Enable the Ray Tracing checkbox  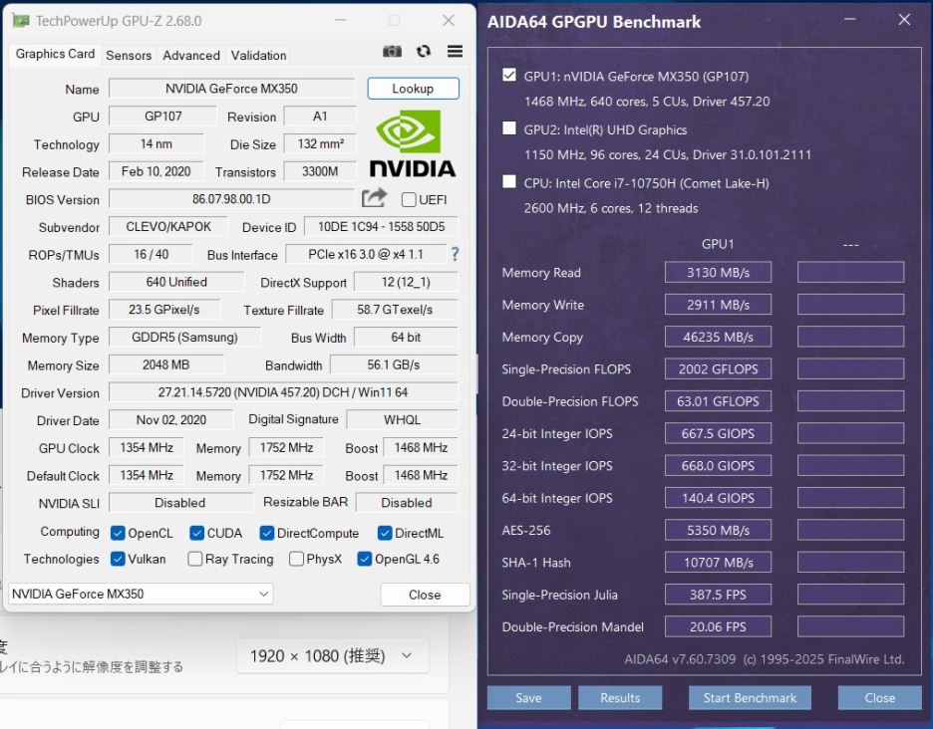click(x=194, y=559)
